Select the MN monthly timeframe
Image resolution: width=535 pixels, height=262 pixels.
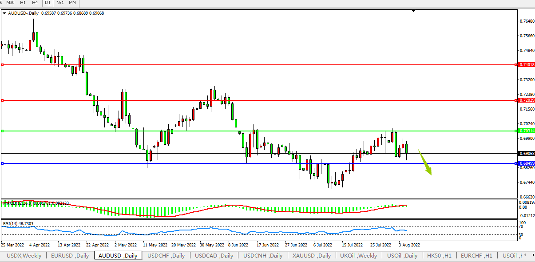pyautogui.click(x=72, y=3)
